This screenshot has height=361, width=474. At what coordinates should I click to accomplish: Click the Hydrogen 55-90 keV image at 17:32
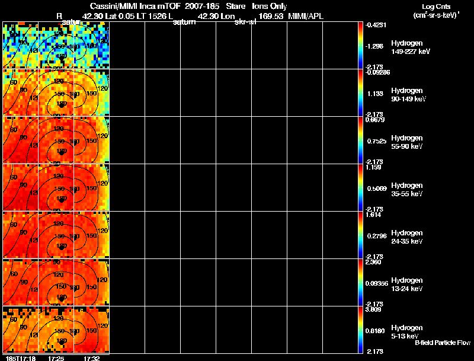pos(92,140)
